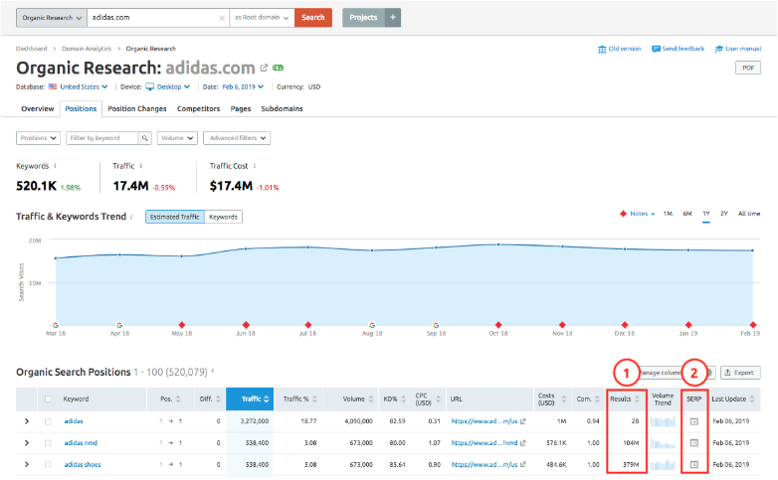Click the Google update marker at Apr 18
778x480 pixels.
(119, 325)
